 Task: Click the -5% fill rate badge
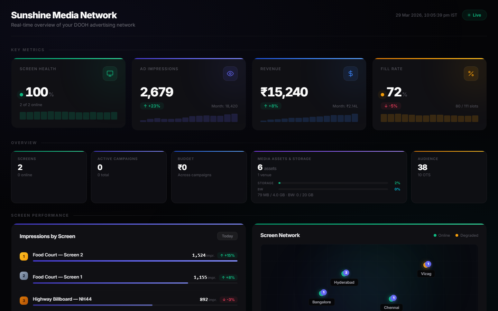coord(391,106)
